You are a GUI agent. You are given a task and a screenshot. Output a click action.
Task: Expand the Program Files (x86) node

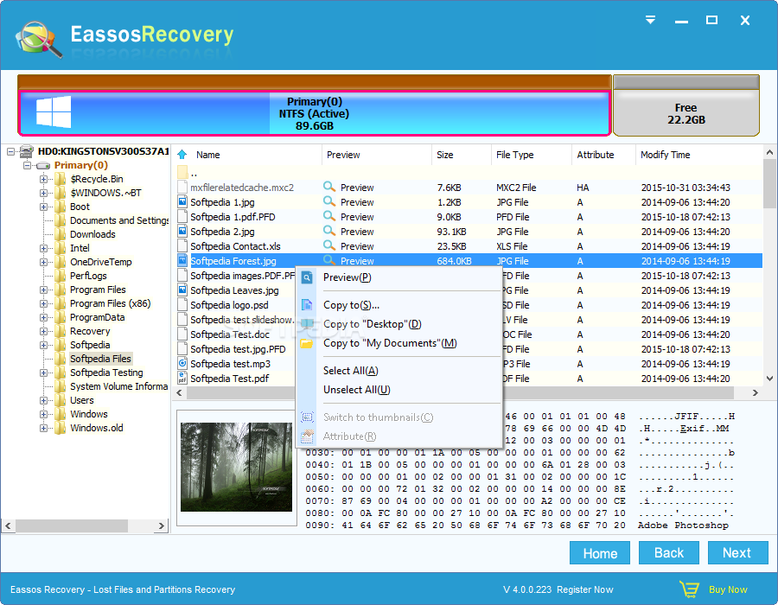44,303
